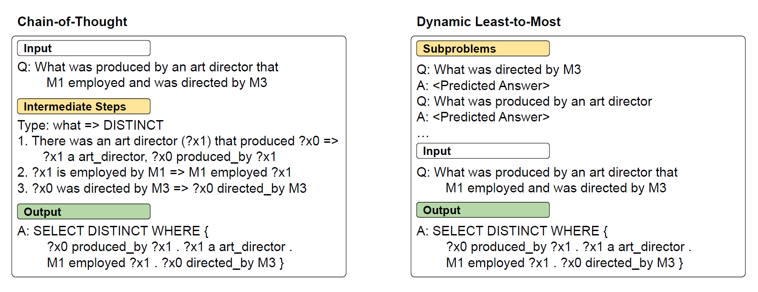Click step 1 about the art director
The image size is (758, 292).
click(x=178, y=149)
